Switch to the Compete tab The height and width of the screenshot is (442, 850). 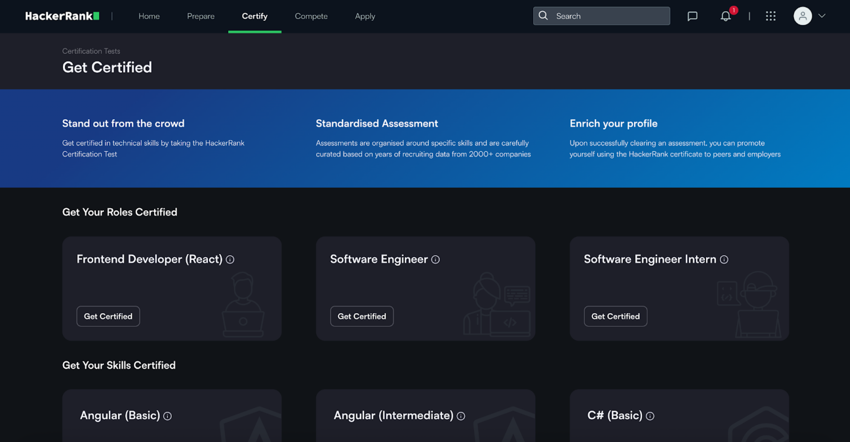(311, 16)
